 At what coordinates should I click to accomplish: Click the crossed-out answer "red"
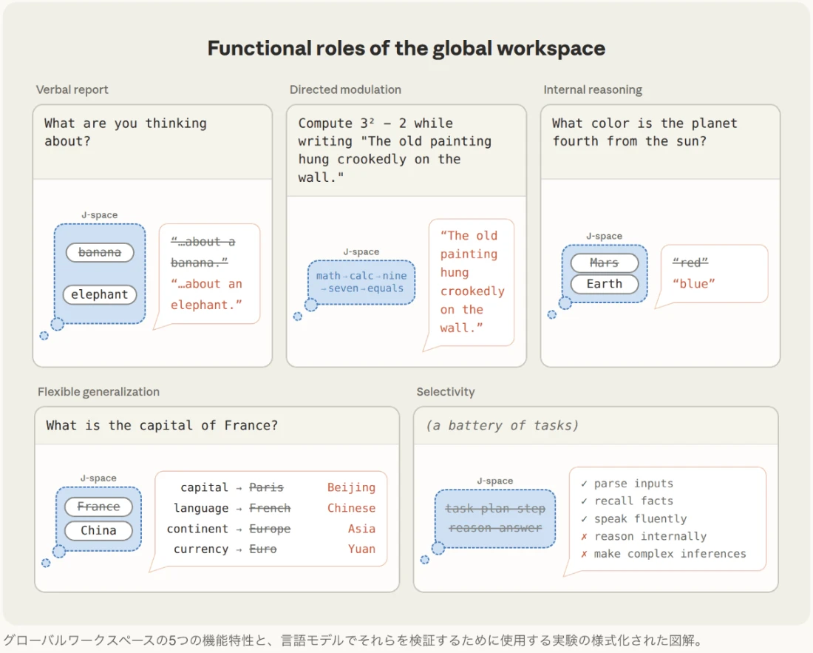coord(690,263)
